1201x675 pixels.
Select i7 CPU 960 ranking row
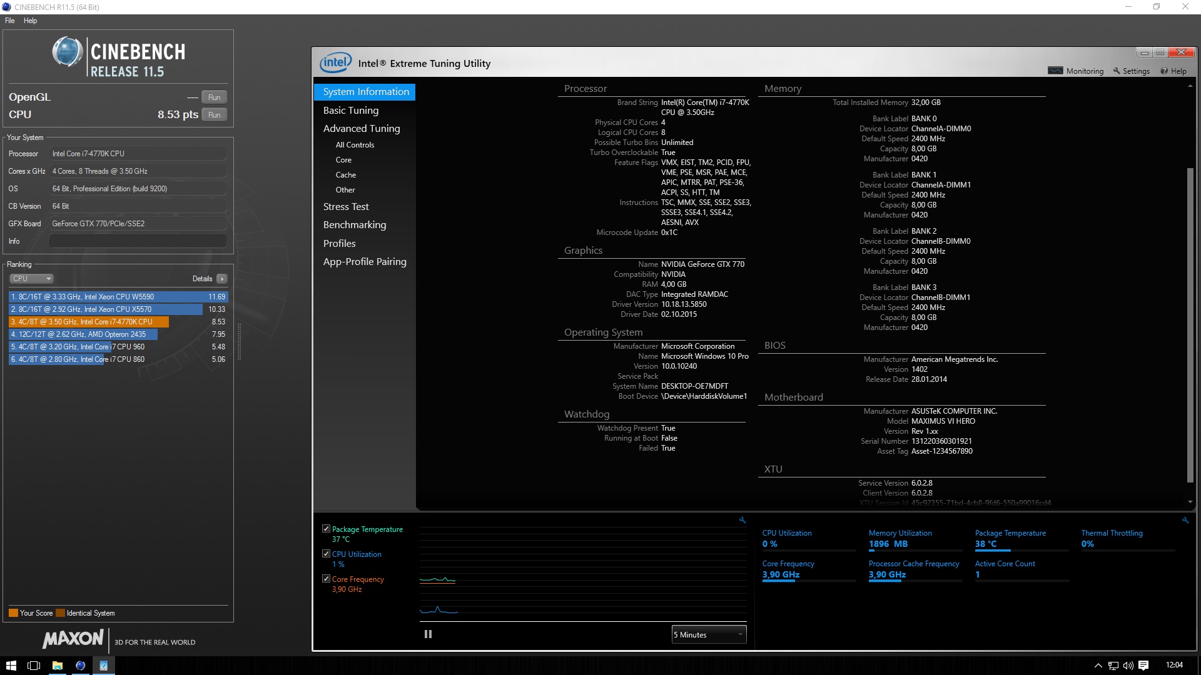[118, 347]
